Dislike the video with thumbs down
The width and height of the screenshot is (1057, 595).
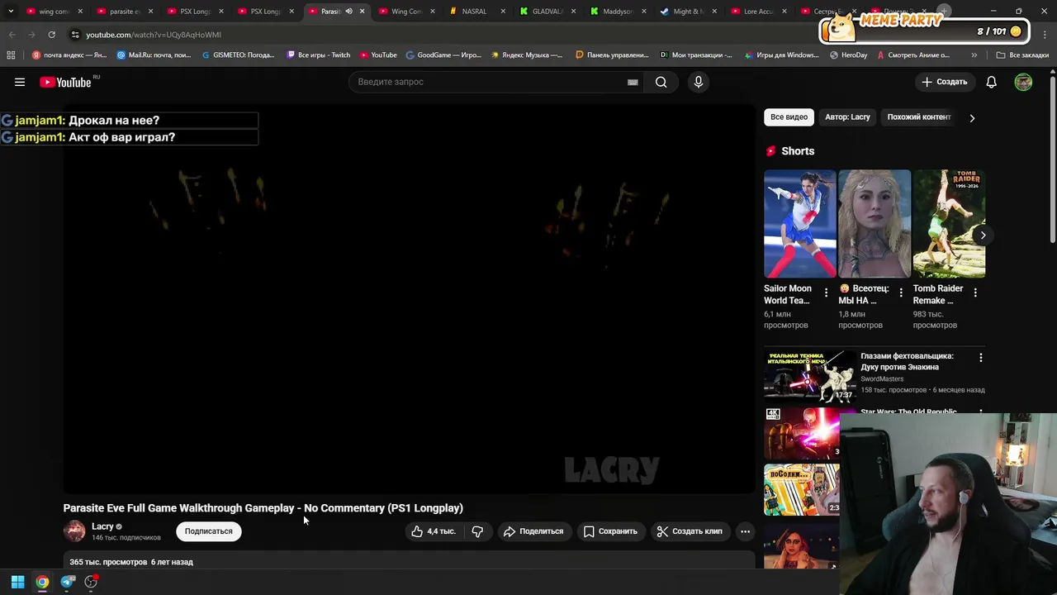477,531
